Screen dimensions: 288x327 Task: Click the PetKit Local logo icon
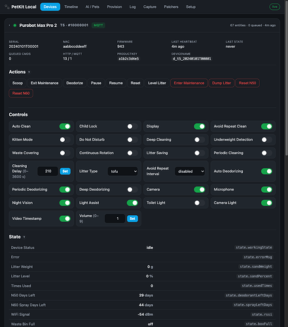pos(7,7)
